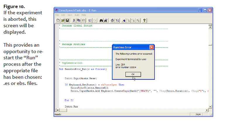Click the 'Sub SessionProc_Run' code line
This screenshot has width=234, height=124.
(83, 69)
